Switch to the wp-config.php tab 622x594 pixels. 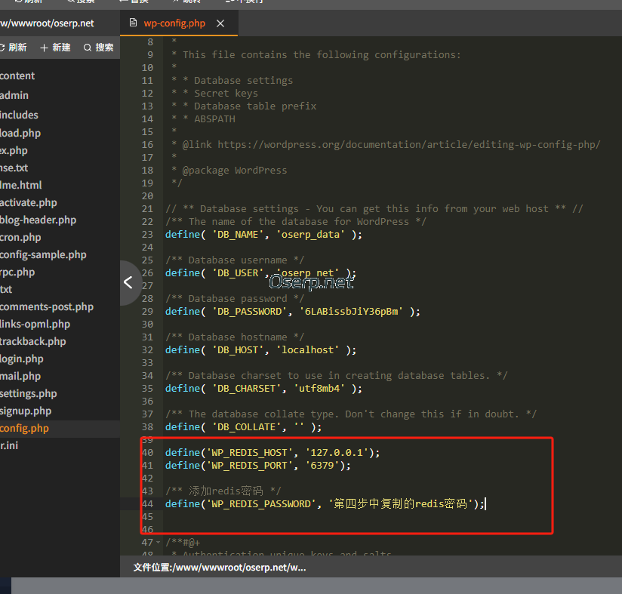(x=174, y=23)
